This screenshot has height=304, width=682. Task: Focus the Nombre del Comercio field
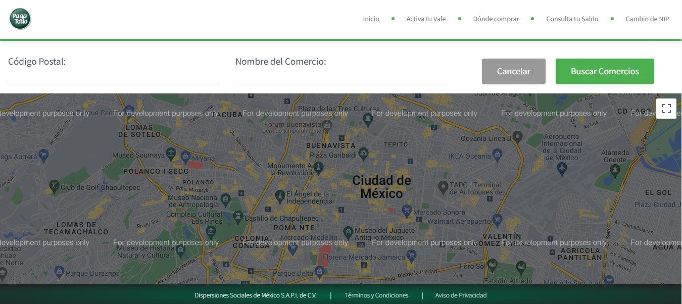click(341, 76)
